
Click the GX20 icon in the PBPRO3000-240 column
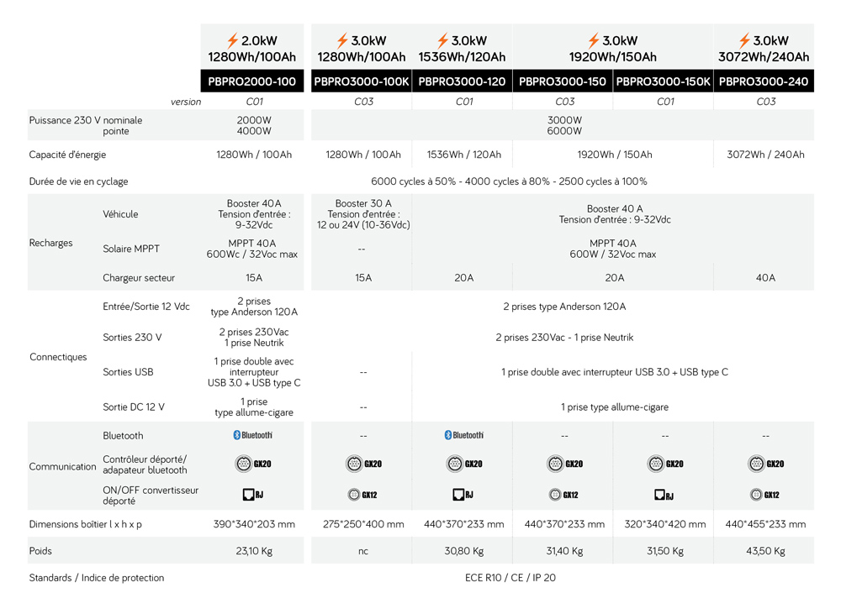[x=765, y=464]
